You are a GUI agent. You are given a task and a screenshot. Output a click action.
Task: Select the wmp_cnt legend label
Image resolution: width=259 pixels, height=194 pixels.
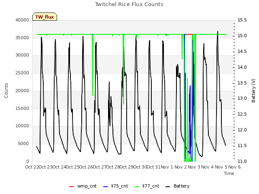point(87,186)
